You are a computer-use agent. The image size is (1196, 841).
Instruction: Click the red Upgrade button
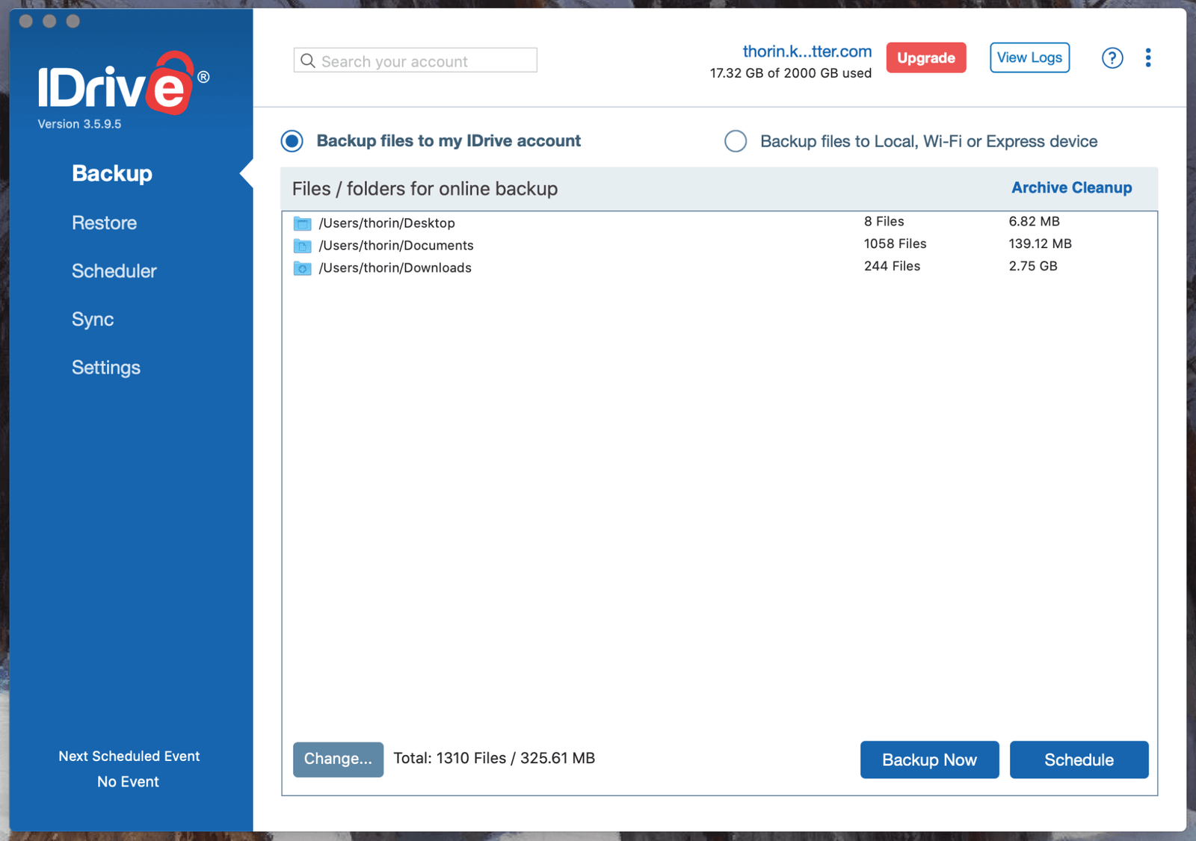coord(926,58)
